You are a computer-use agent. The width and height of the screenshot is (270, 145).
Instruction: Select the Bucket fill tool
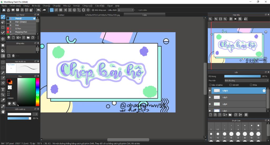3,50
